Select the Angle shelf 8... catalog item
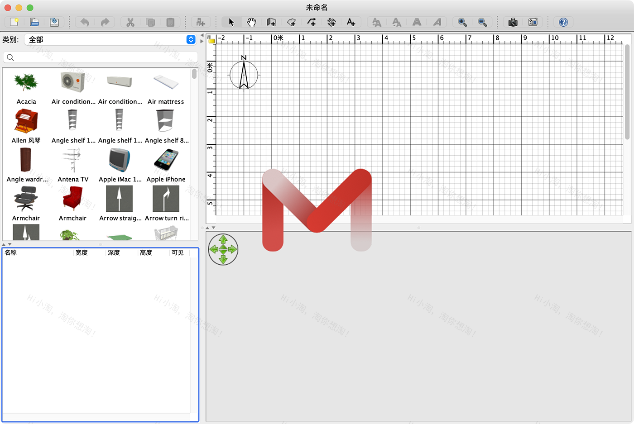The image size is (634, 424). point(166,127)
